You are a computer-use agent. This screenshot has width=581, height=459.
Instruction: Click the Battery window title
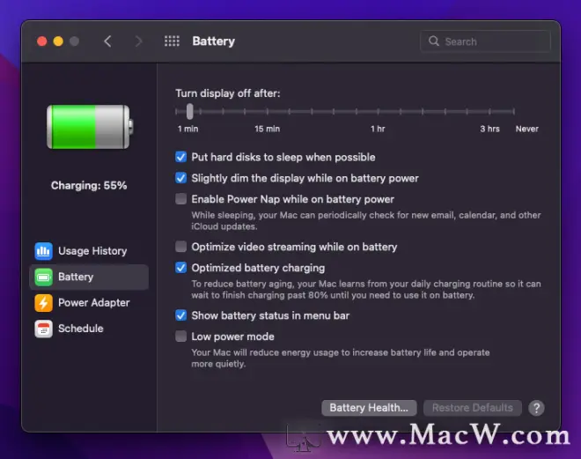tap(213, 41)
